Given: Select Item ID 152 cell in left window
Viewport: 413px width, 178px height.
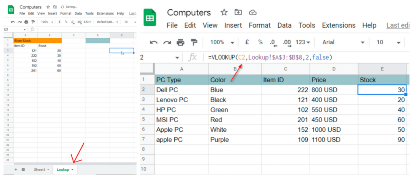Looking at the screenshot, I should 25,66.
